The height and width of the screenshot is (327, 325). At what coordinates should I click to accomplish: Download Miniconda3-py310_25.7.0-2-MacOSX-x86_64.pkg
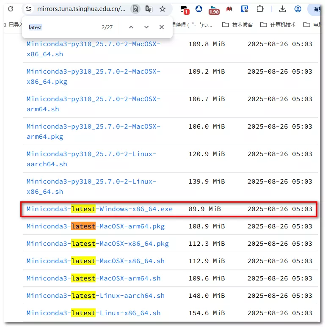(94, 77)
